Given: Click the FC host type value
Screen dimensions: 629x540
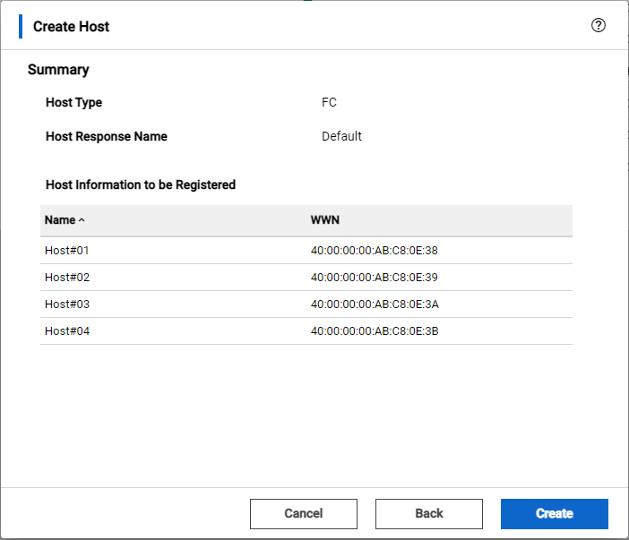Looking at the screenshot, I should pos(329,102).
